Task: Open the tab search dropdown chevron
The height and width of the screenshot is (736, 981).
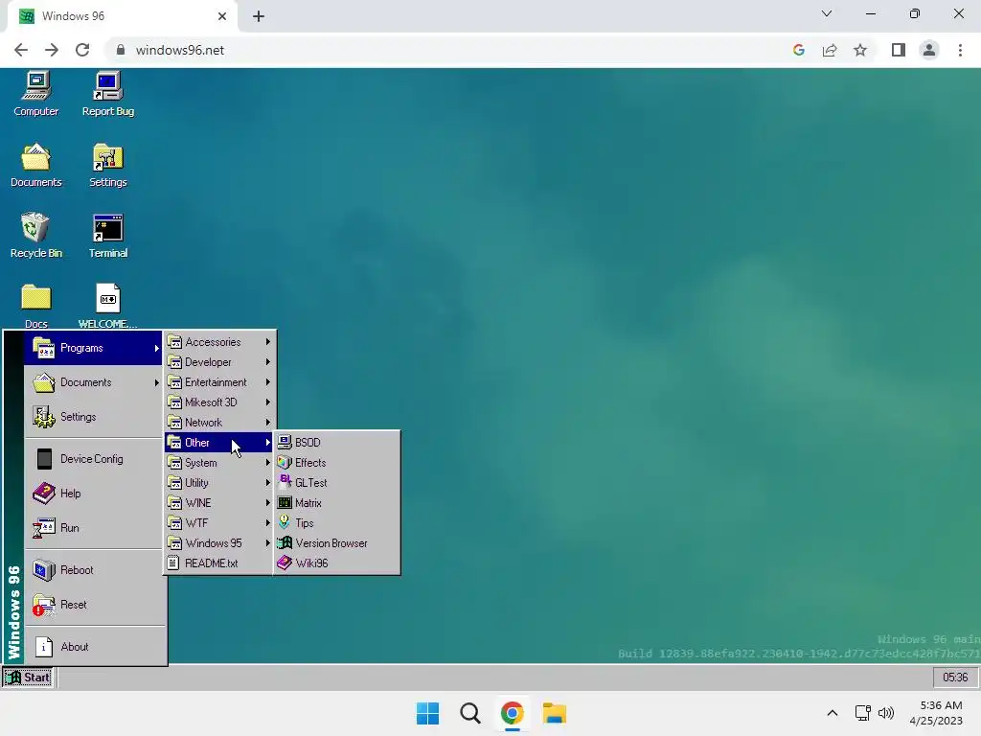Action: [x=827, y=13]
